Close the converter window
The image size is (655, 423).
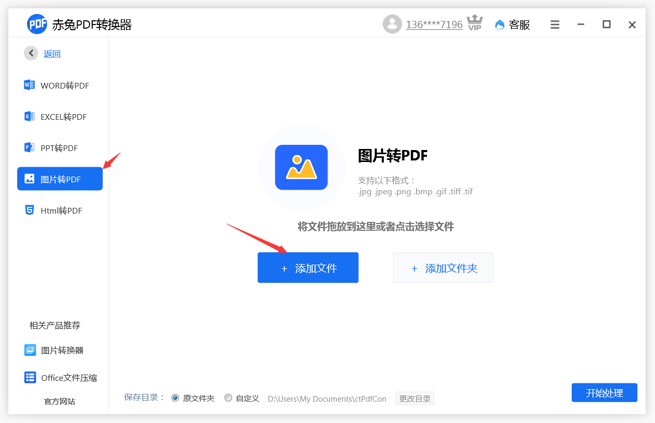pyautogui.click(x=632, y=24)
